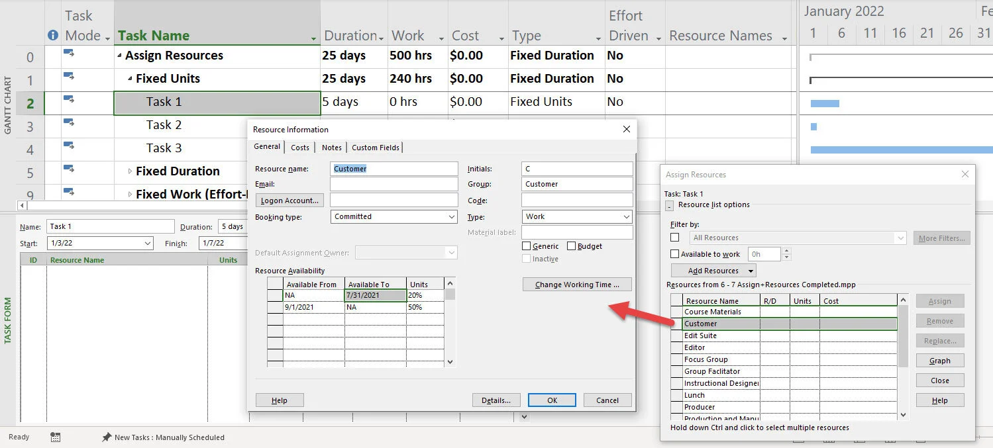
Task: Close the Assign Resources window with X
Action: point(965,174)
